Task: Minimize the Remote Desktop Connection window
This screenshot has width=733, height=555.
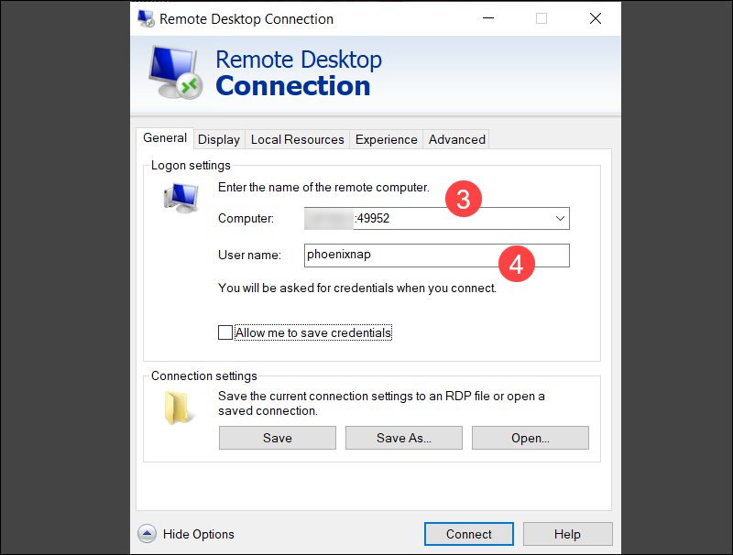Action: [x=488, y=18]
